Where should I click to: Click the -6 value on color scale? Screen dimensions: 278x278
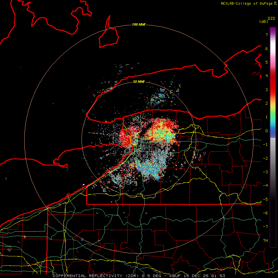pyautogui.click(x=265, y=213)
